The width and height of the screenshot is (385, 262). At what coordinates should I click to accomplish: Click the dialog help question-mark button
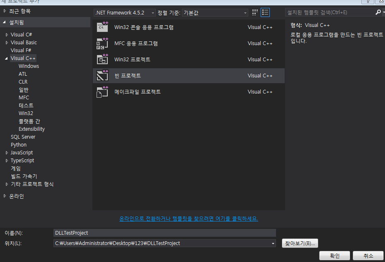[x=368, y=2]
